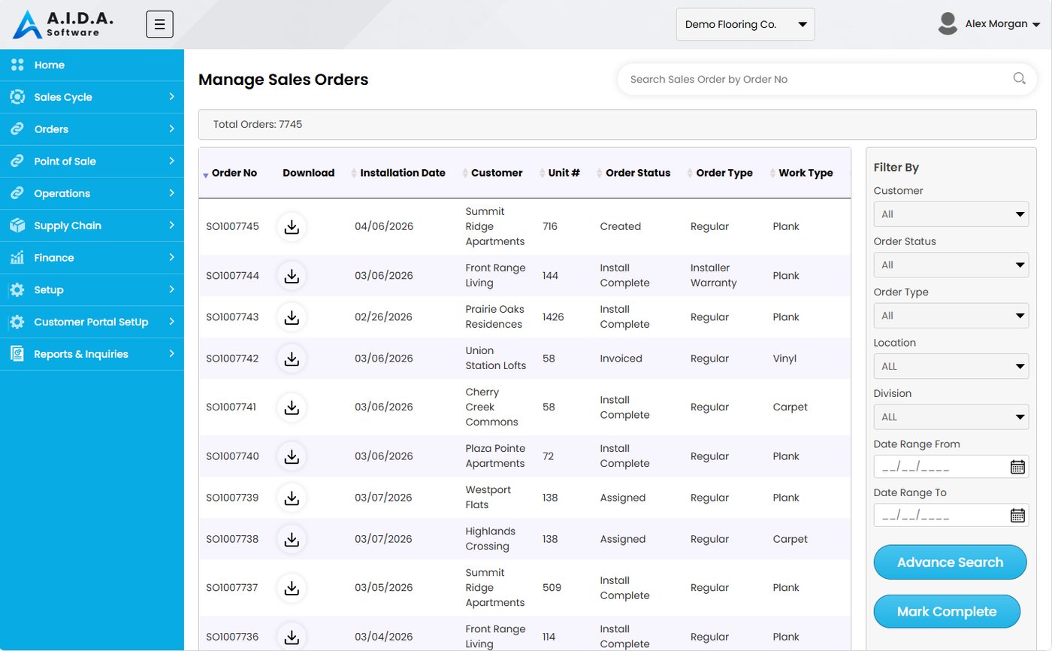The image size is (1052, 651).
Task: Click the Home sidebar icon
Action: pos(17,65)
